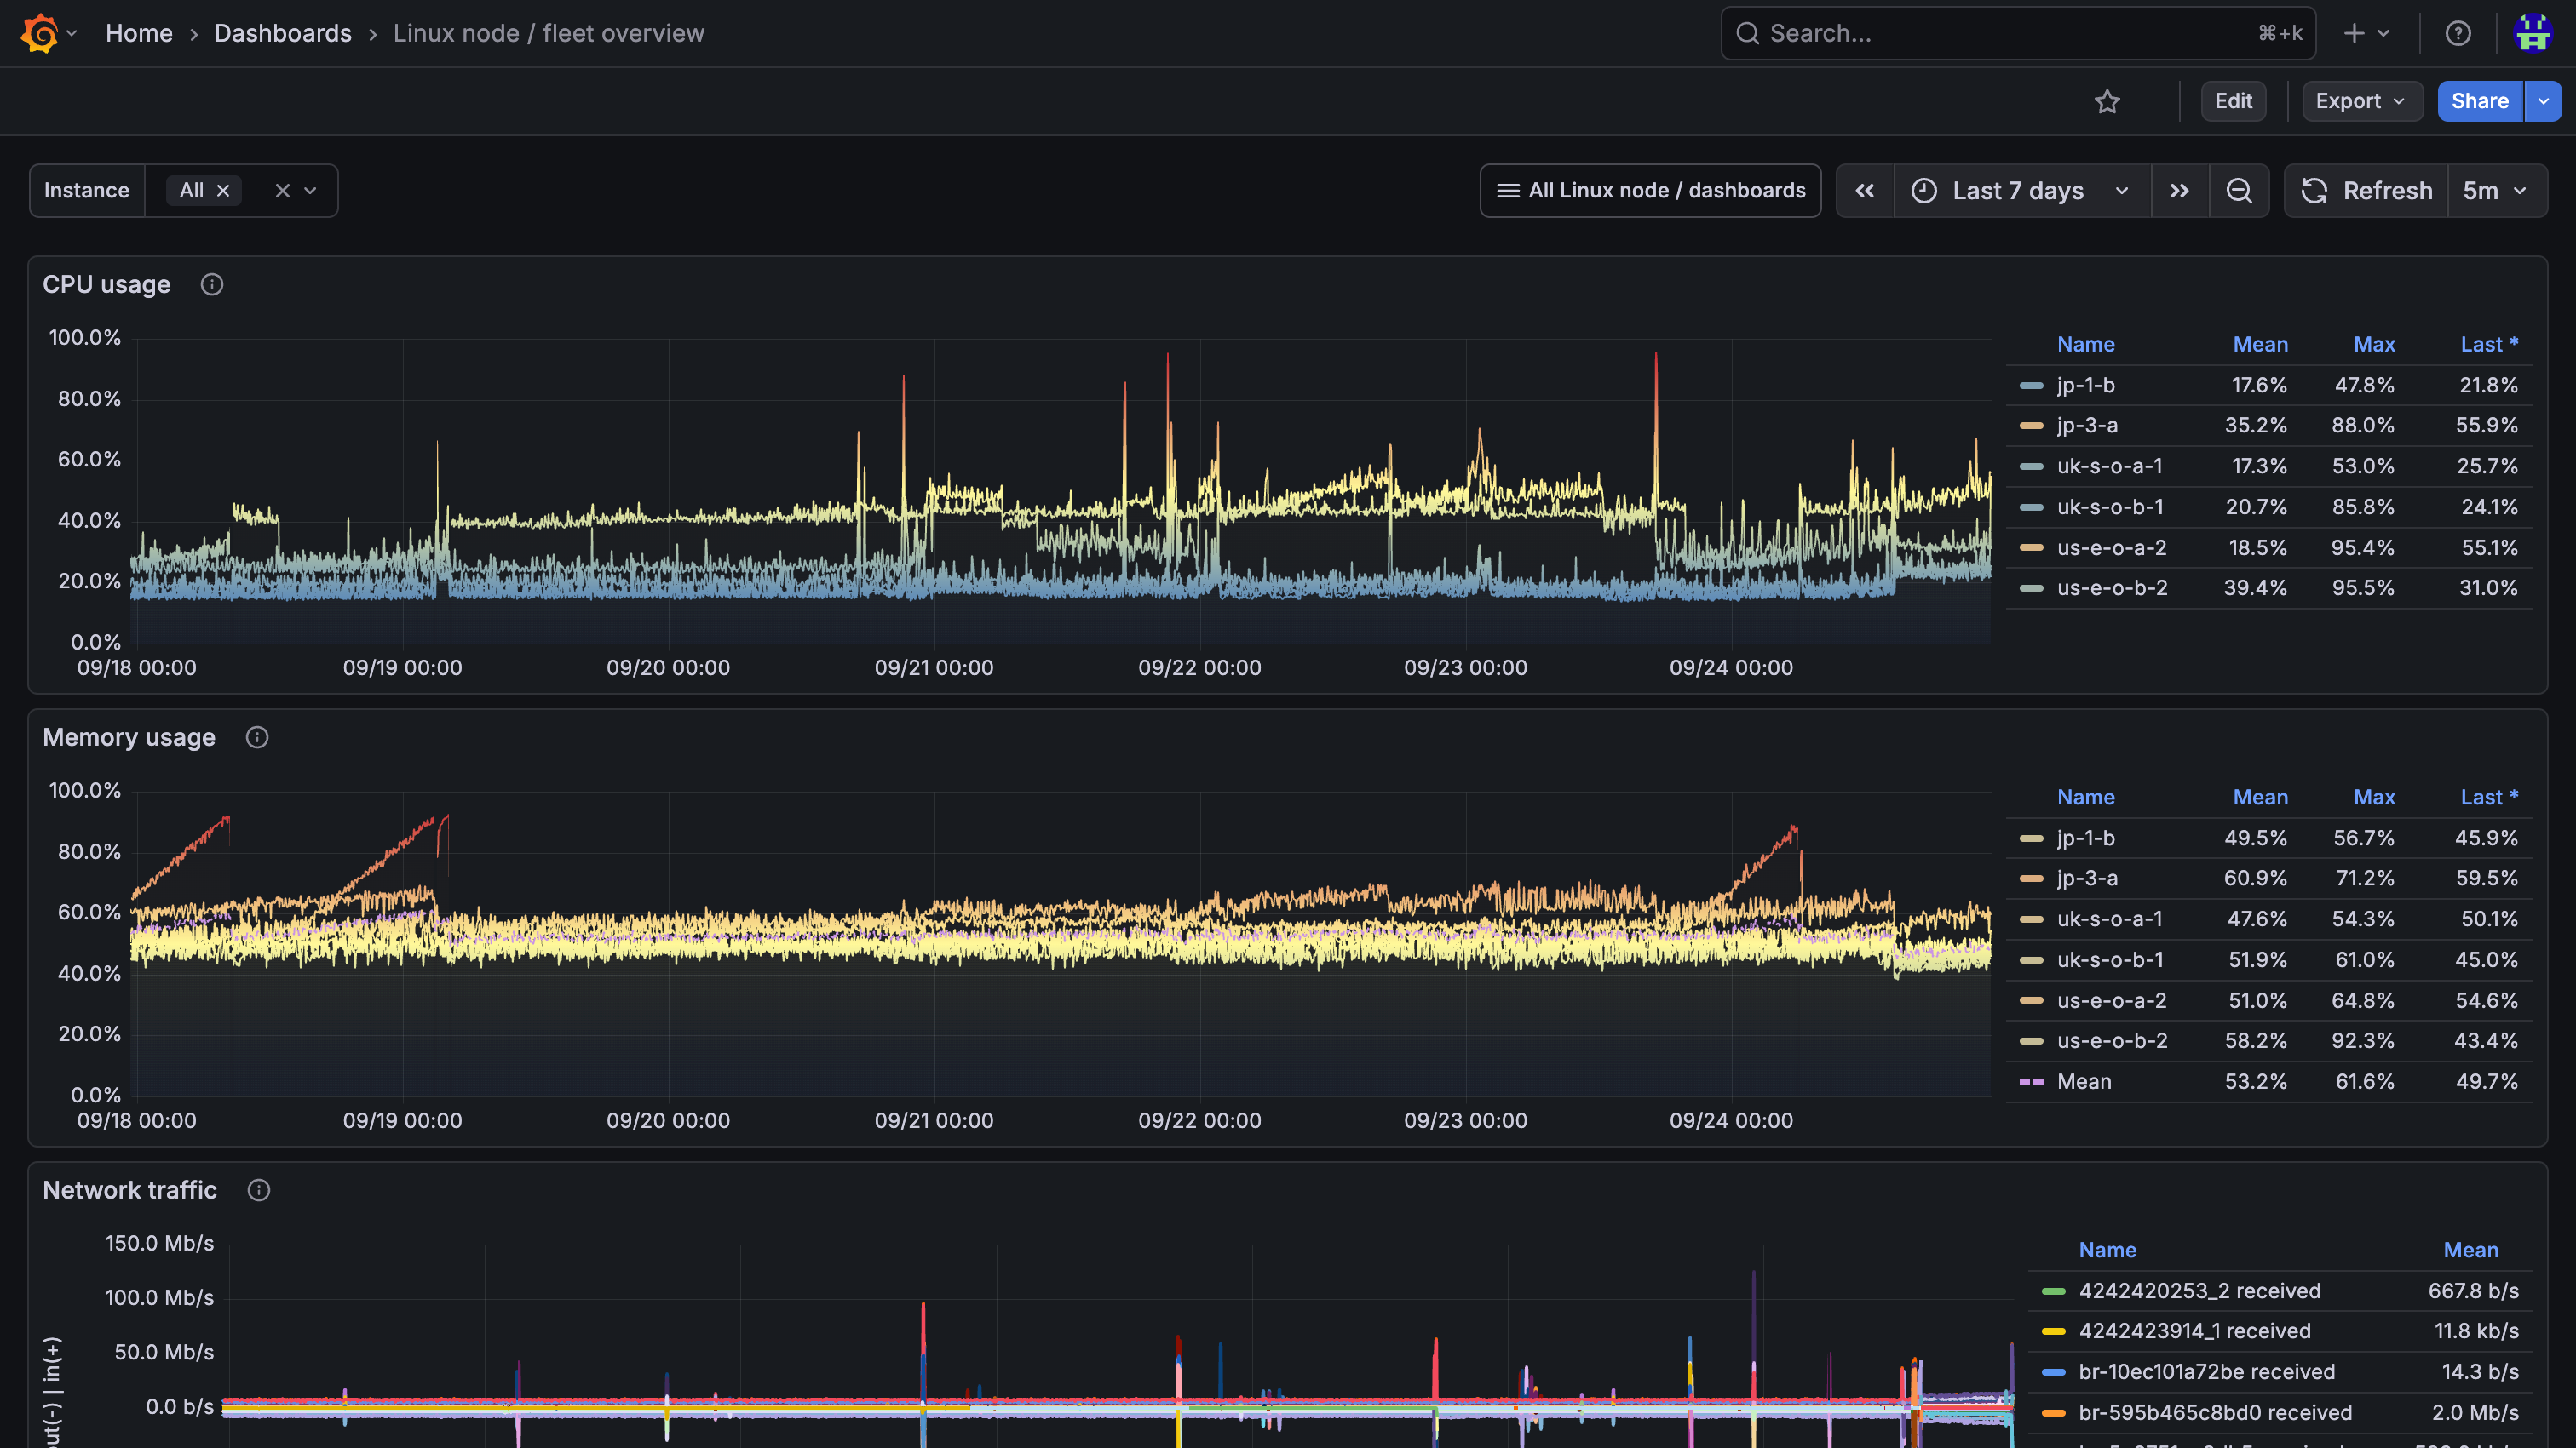
Task: Sort CPU legend by Mean column
Action: coord(2260,345)
